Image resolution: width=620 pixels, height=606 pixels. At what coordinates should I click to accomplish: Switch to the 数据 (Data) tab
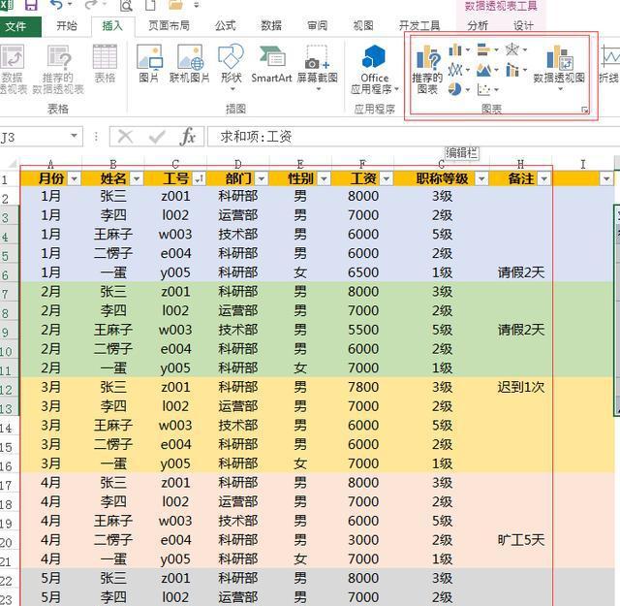pyautogui.click(x=271, y=26)
